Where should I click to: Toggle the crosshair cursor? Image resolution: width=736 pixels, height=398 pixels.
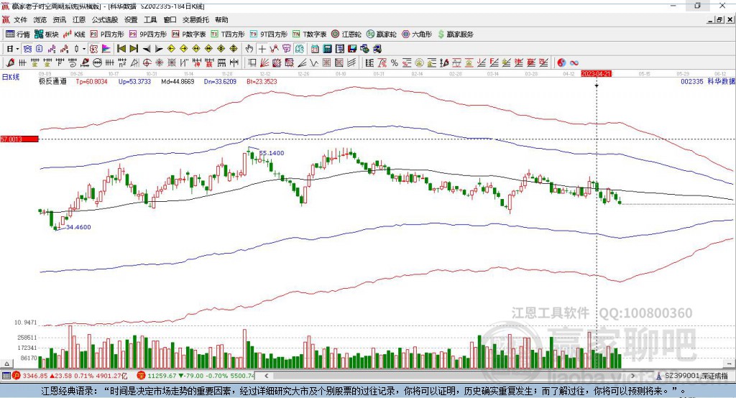pos(262,49)
